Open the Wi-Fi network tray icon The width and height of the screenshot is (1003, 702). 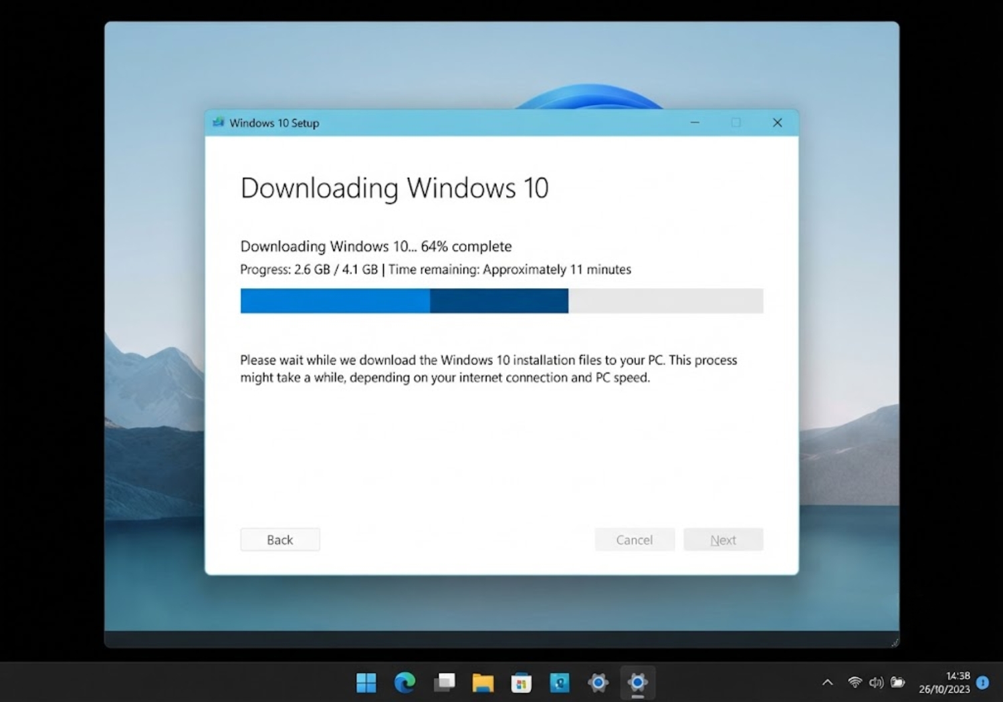pyautogui.click(x=855, y=683)
